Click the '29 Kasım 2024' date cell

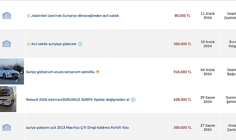tap(208, 99)
